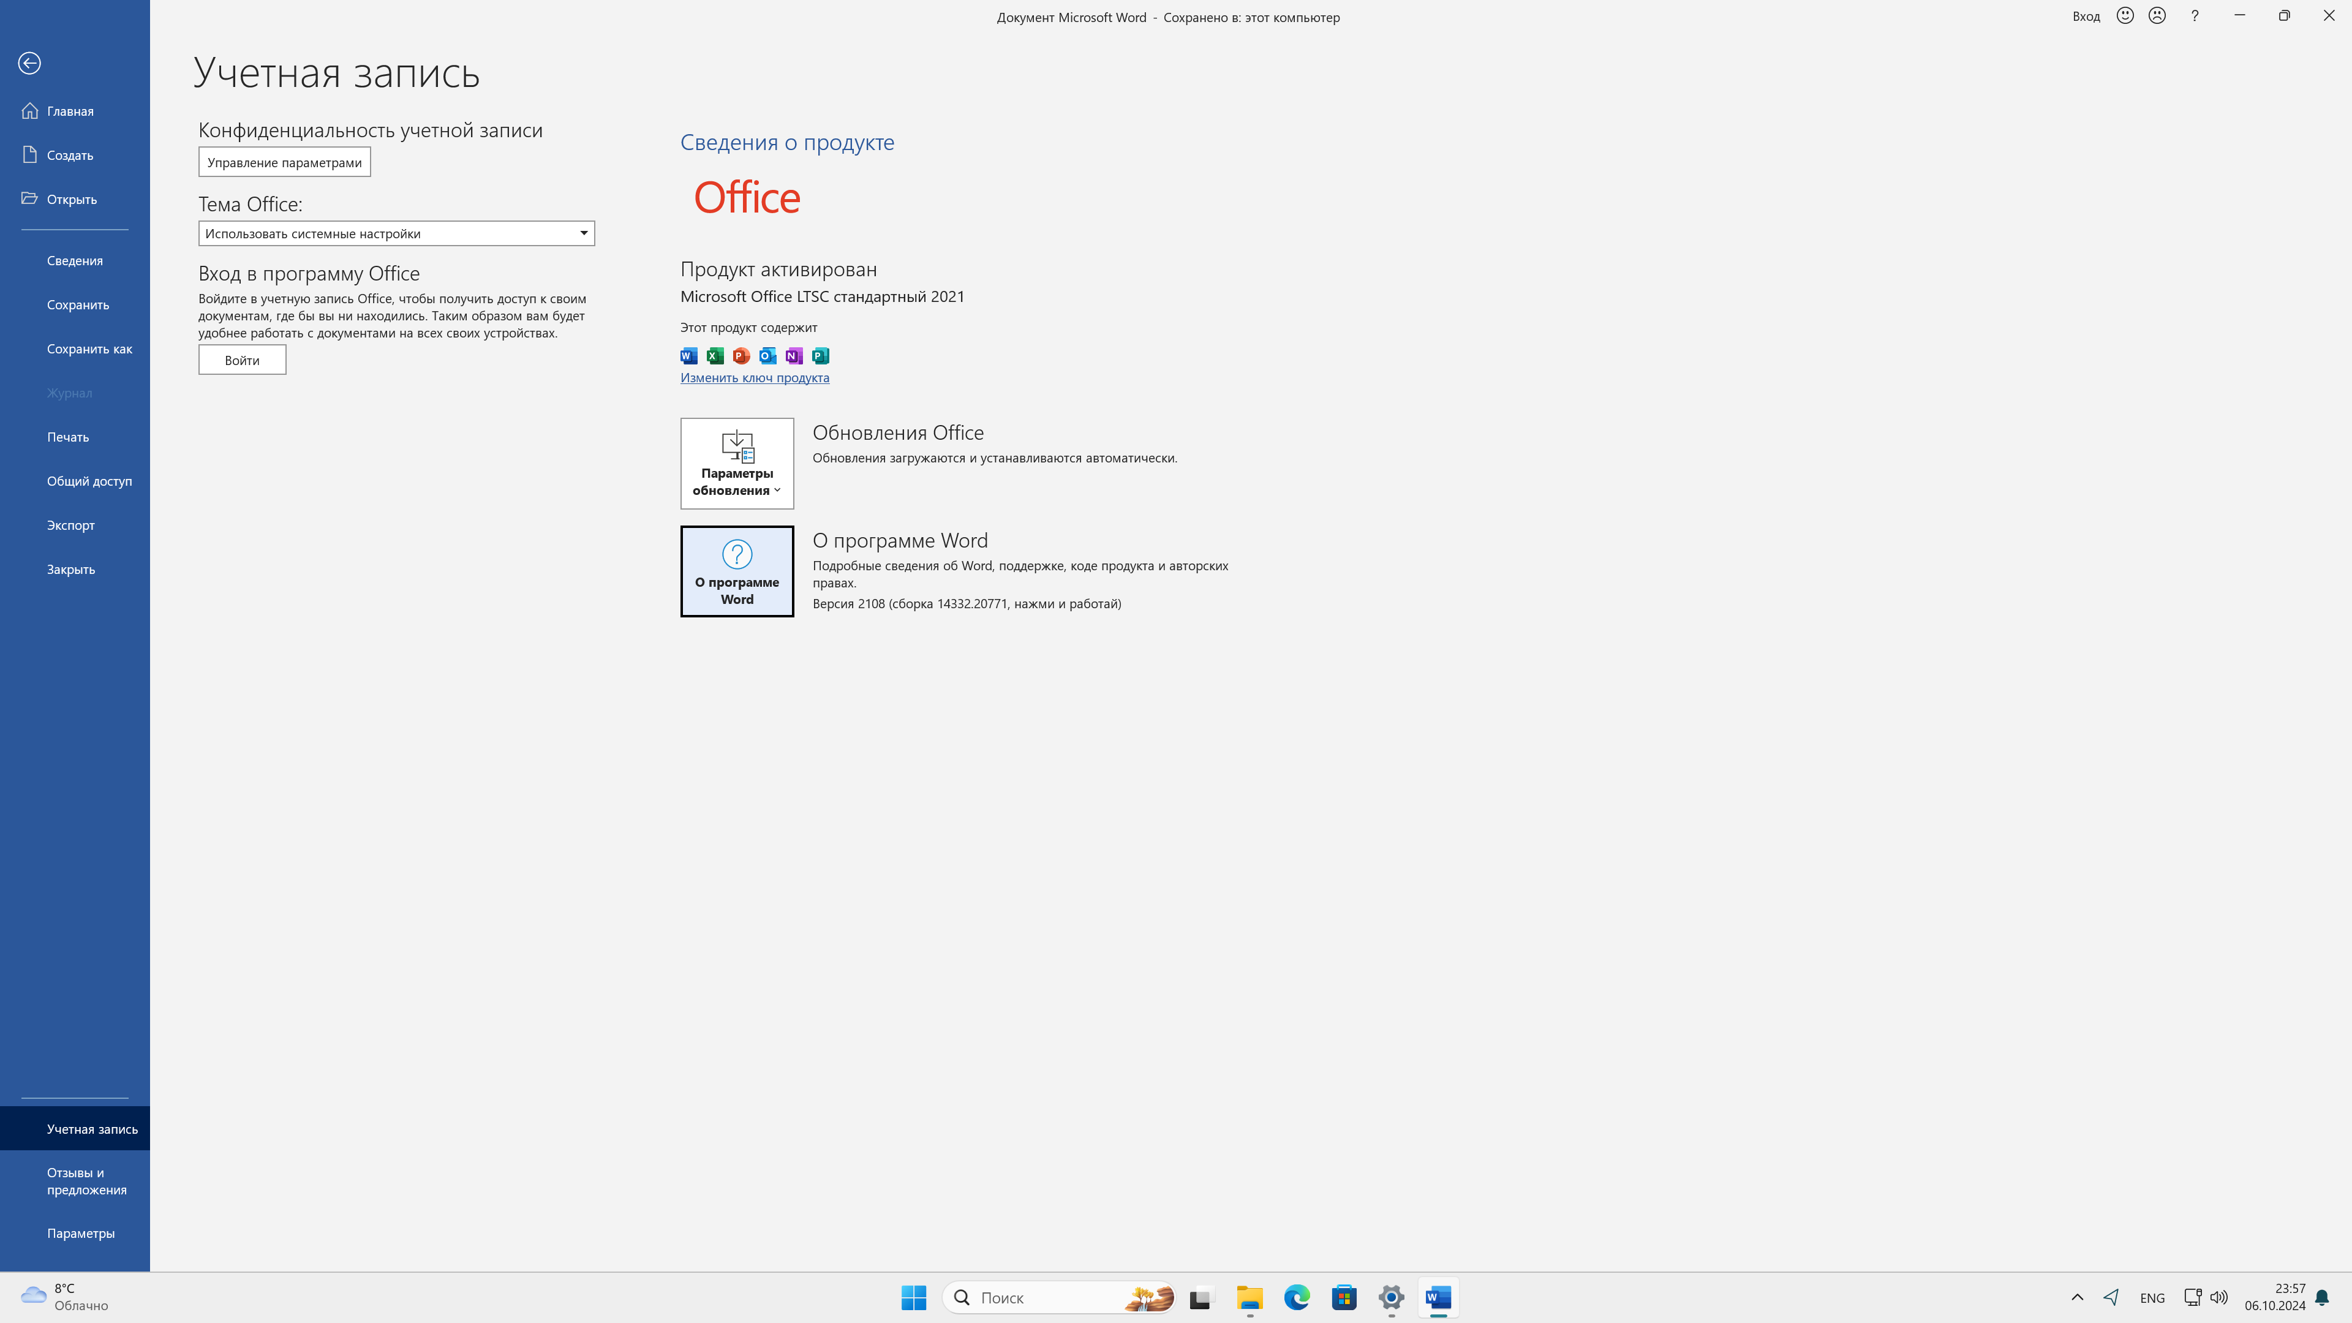Click Microsoft Office LTSC стандартный 2021 text
The image size is (2352, 1323).
823,296
